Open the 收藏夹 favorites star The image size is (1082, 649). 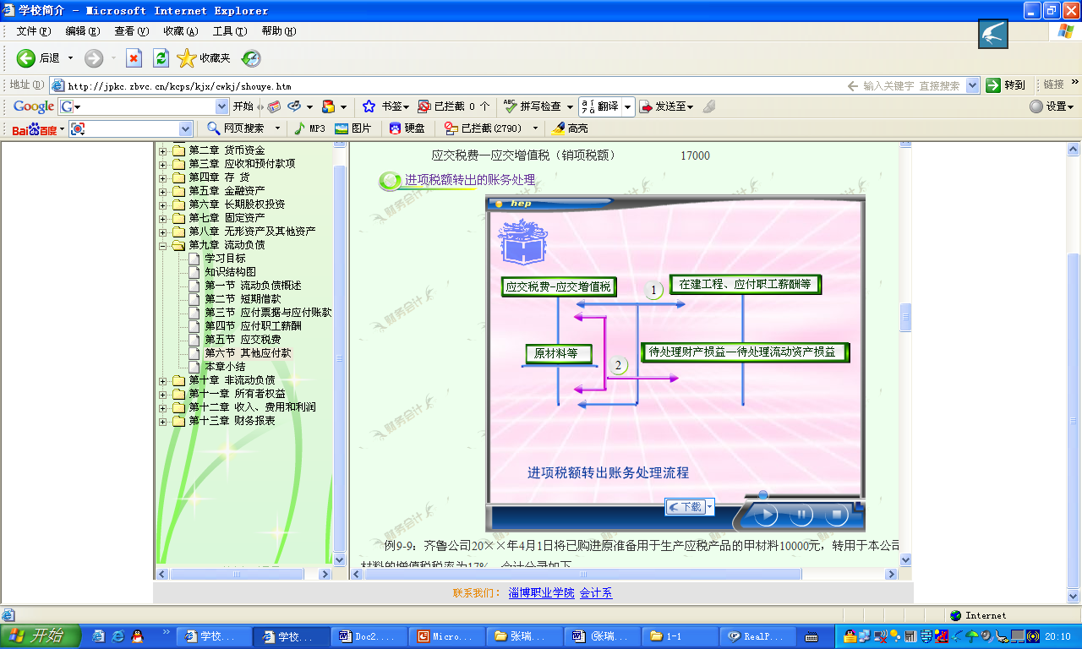187,58
